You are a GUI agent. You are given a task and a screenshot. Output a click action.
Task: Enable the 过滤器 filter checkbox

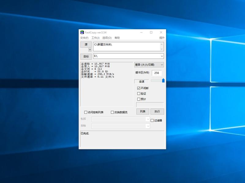click(x=152, y=120)
